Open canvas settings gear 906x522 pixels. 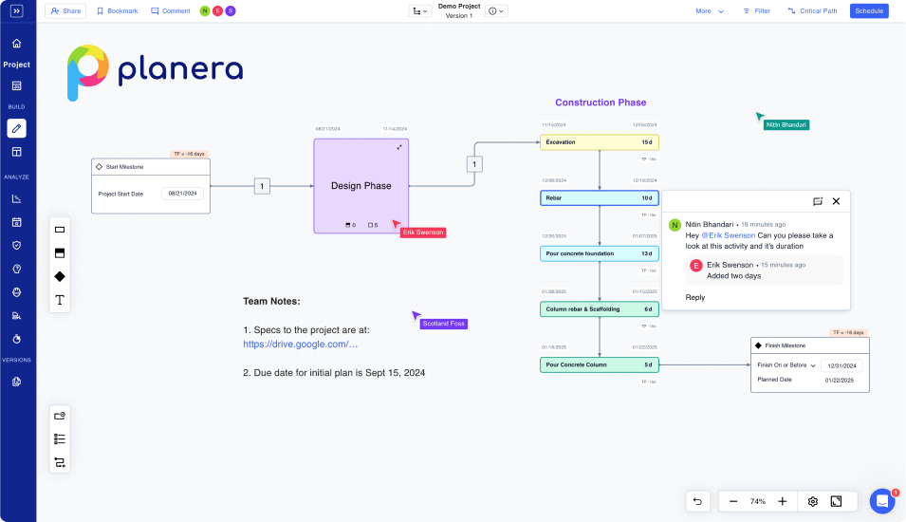(x=812, y=501)
